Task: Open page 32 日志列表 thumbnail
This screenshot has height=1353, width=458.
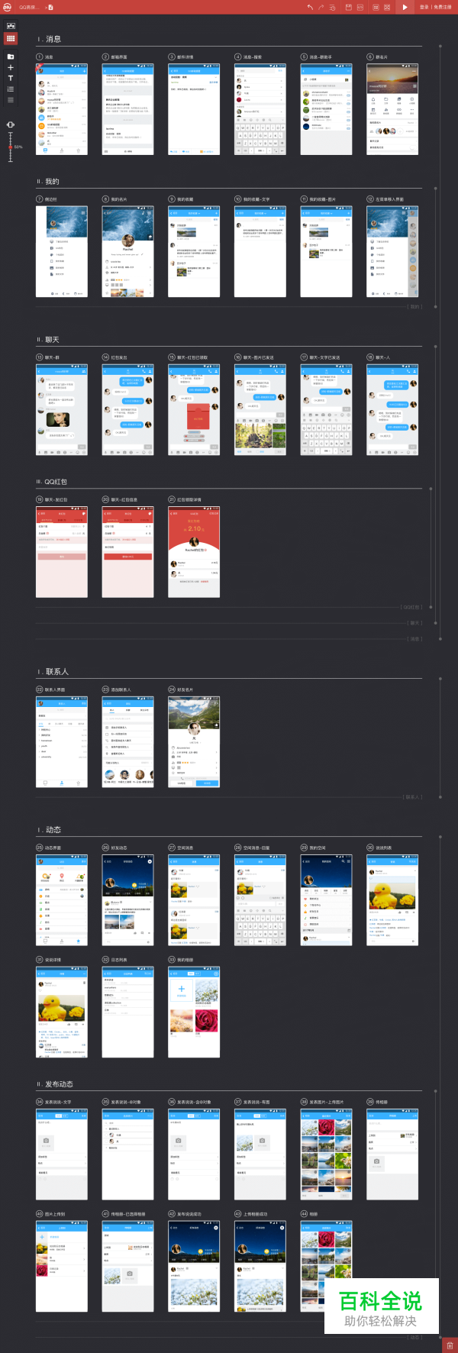Action: 128,1012
